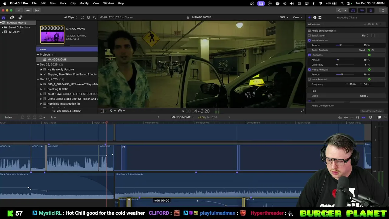
Task: Collapse the Projects group
Action: click(38, 55)
